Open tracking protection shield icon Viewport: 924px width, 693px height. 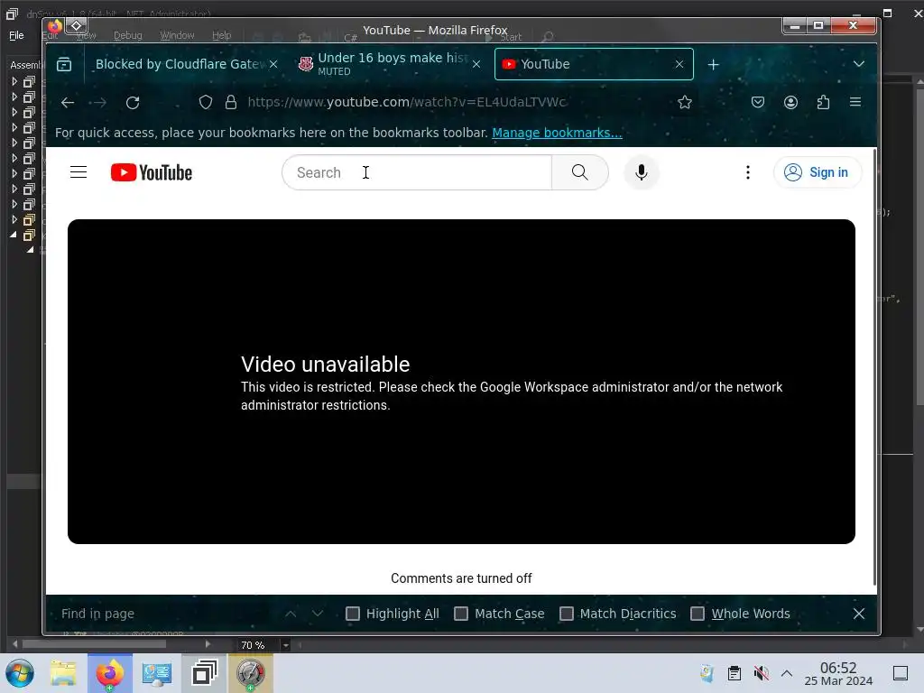pos(205,103)
